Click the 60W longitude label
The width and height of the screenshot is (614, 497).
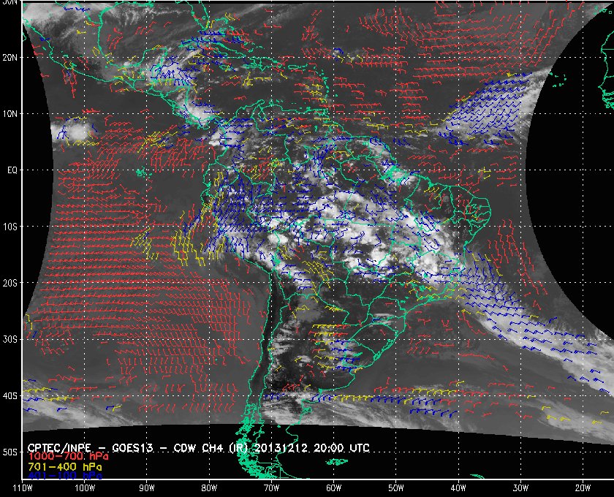pos(333,488)
